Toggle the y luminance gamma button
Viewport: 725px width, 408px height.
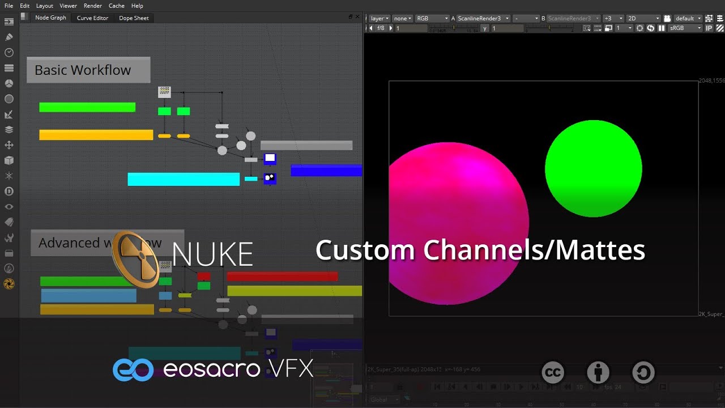click(x=485, y=28)
